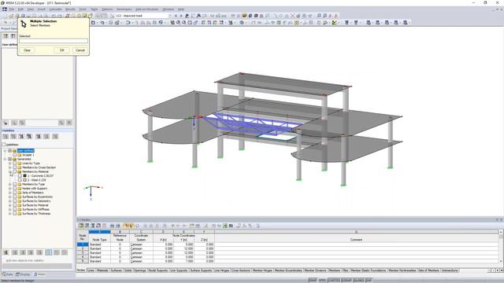Image resolution: width=504 pixels, height=283 pixels.
Task: Toggle checkbox for Lines by Type
Action: click(15, 164)
